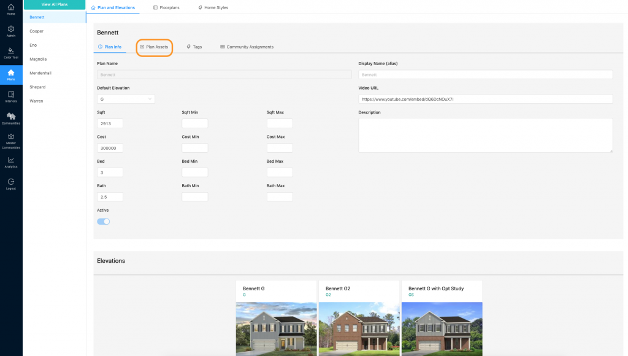Go to Communities sidebar icon
This screenshot has width=628, height=356.
11,117
